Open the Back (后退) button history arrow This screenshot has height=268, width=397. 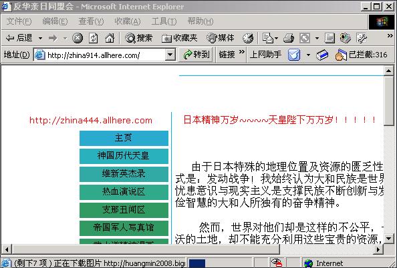tap(40, 39)
